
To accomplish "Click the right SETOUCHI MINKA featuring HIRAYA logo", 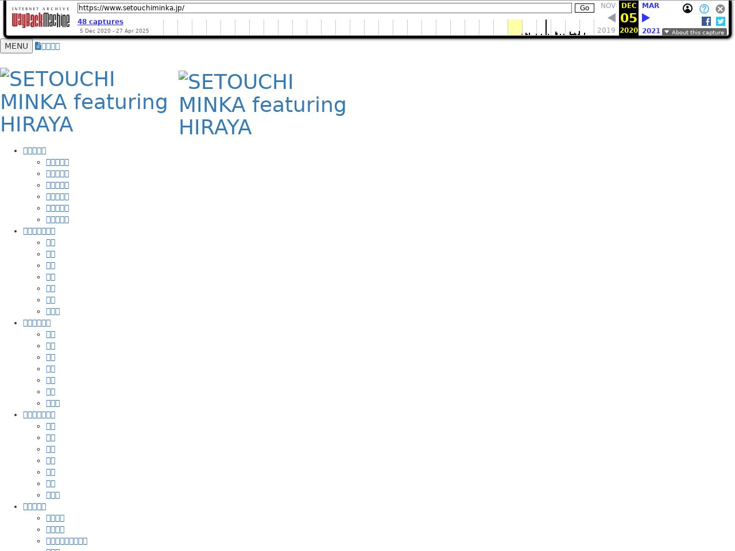I will (x=262, y=104).
